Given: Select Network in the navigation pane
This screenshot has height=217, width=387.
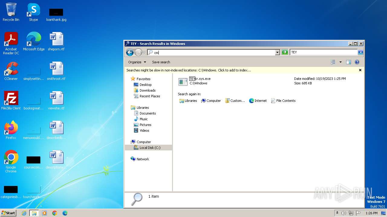Looking at the screenshot, I should 143,159.
